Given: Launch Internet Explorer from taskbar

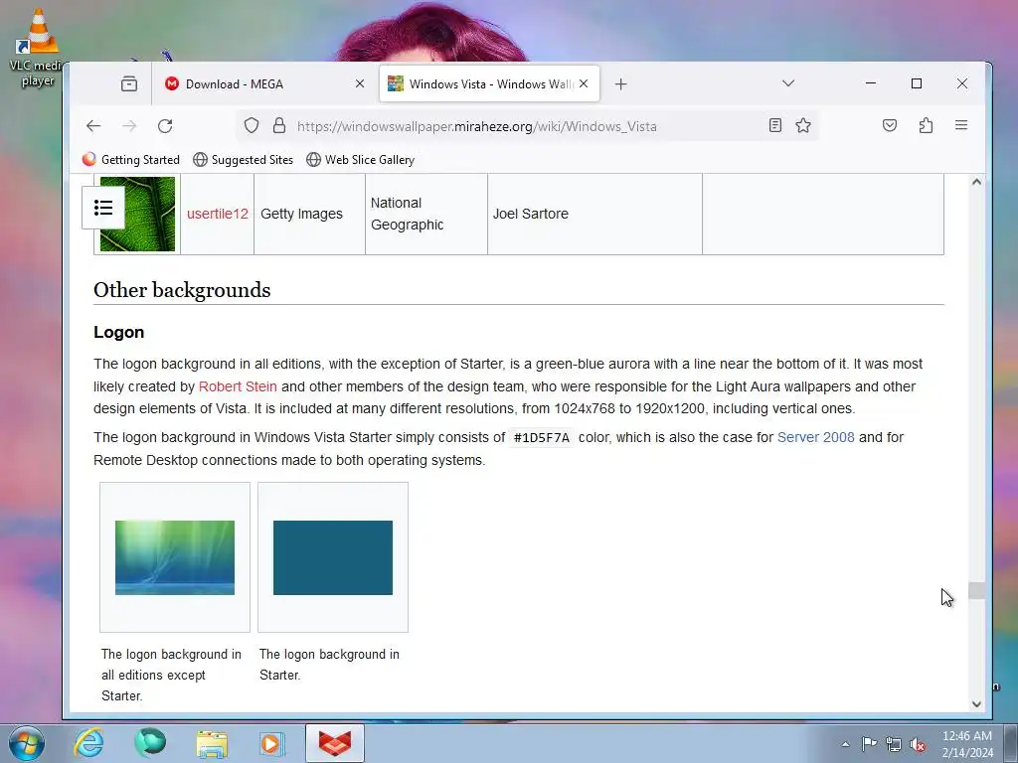Looking at the screenshot, I should point(88,743).
